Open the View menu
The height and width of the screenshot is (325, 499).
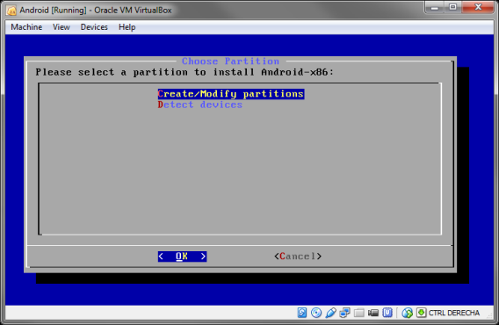(x=61, y=27)
